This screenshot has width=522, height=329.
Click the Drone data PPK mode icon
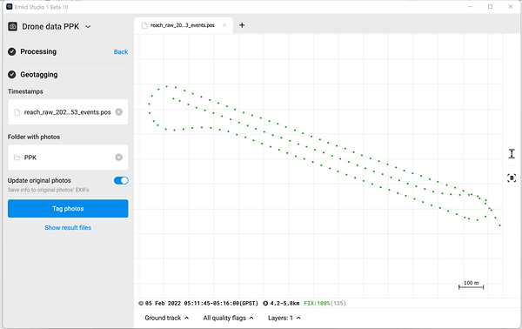[13, 27]
